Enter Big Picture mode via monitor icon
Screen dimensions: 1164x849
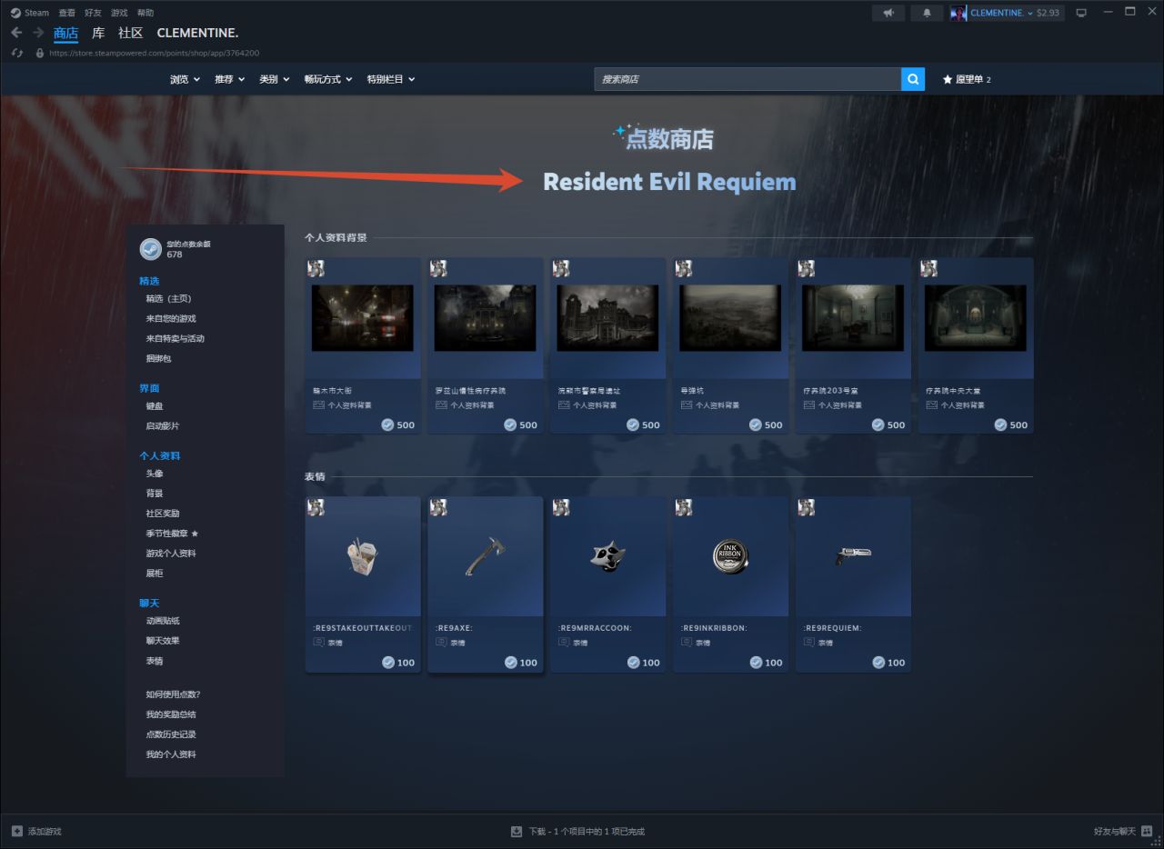[1081, 13]
